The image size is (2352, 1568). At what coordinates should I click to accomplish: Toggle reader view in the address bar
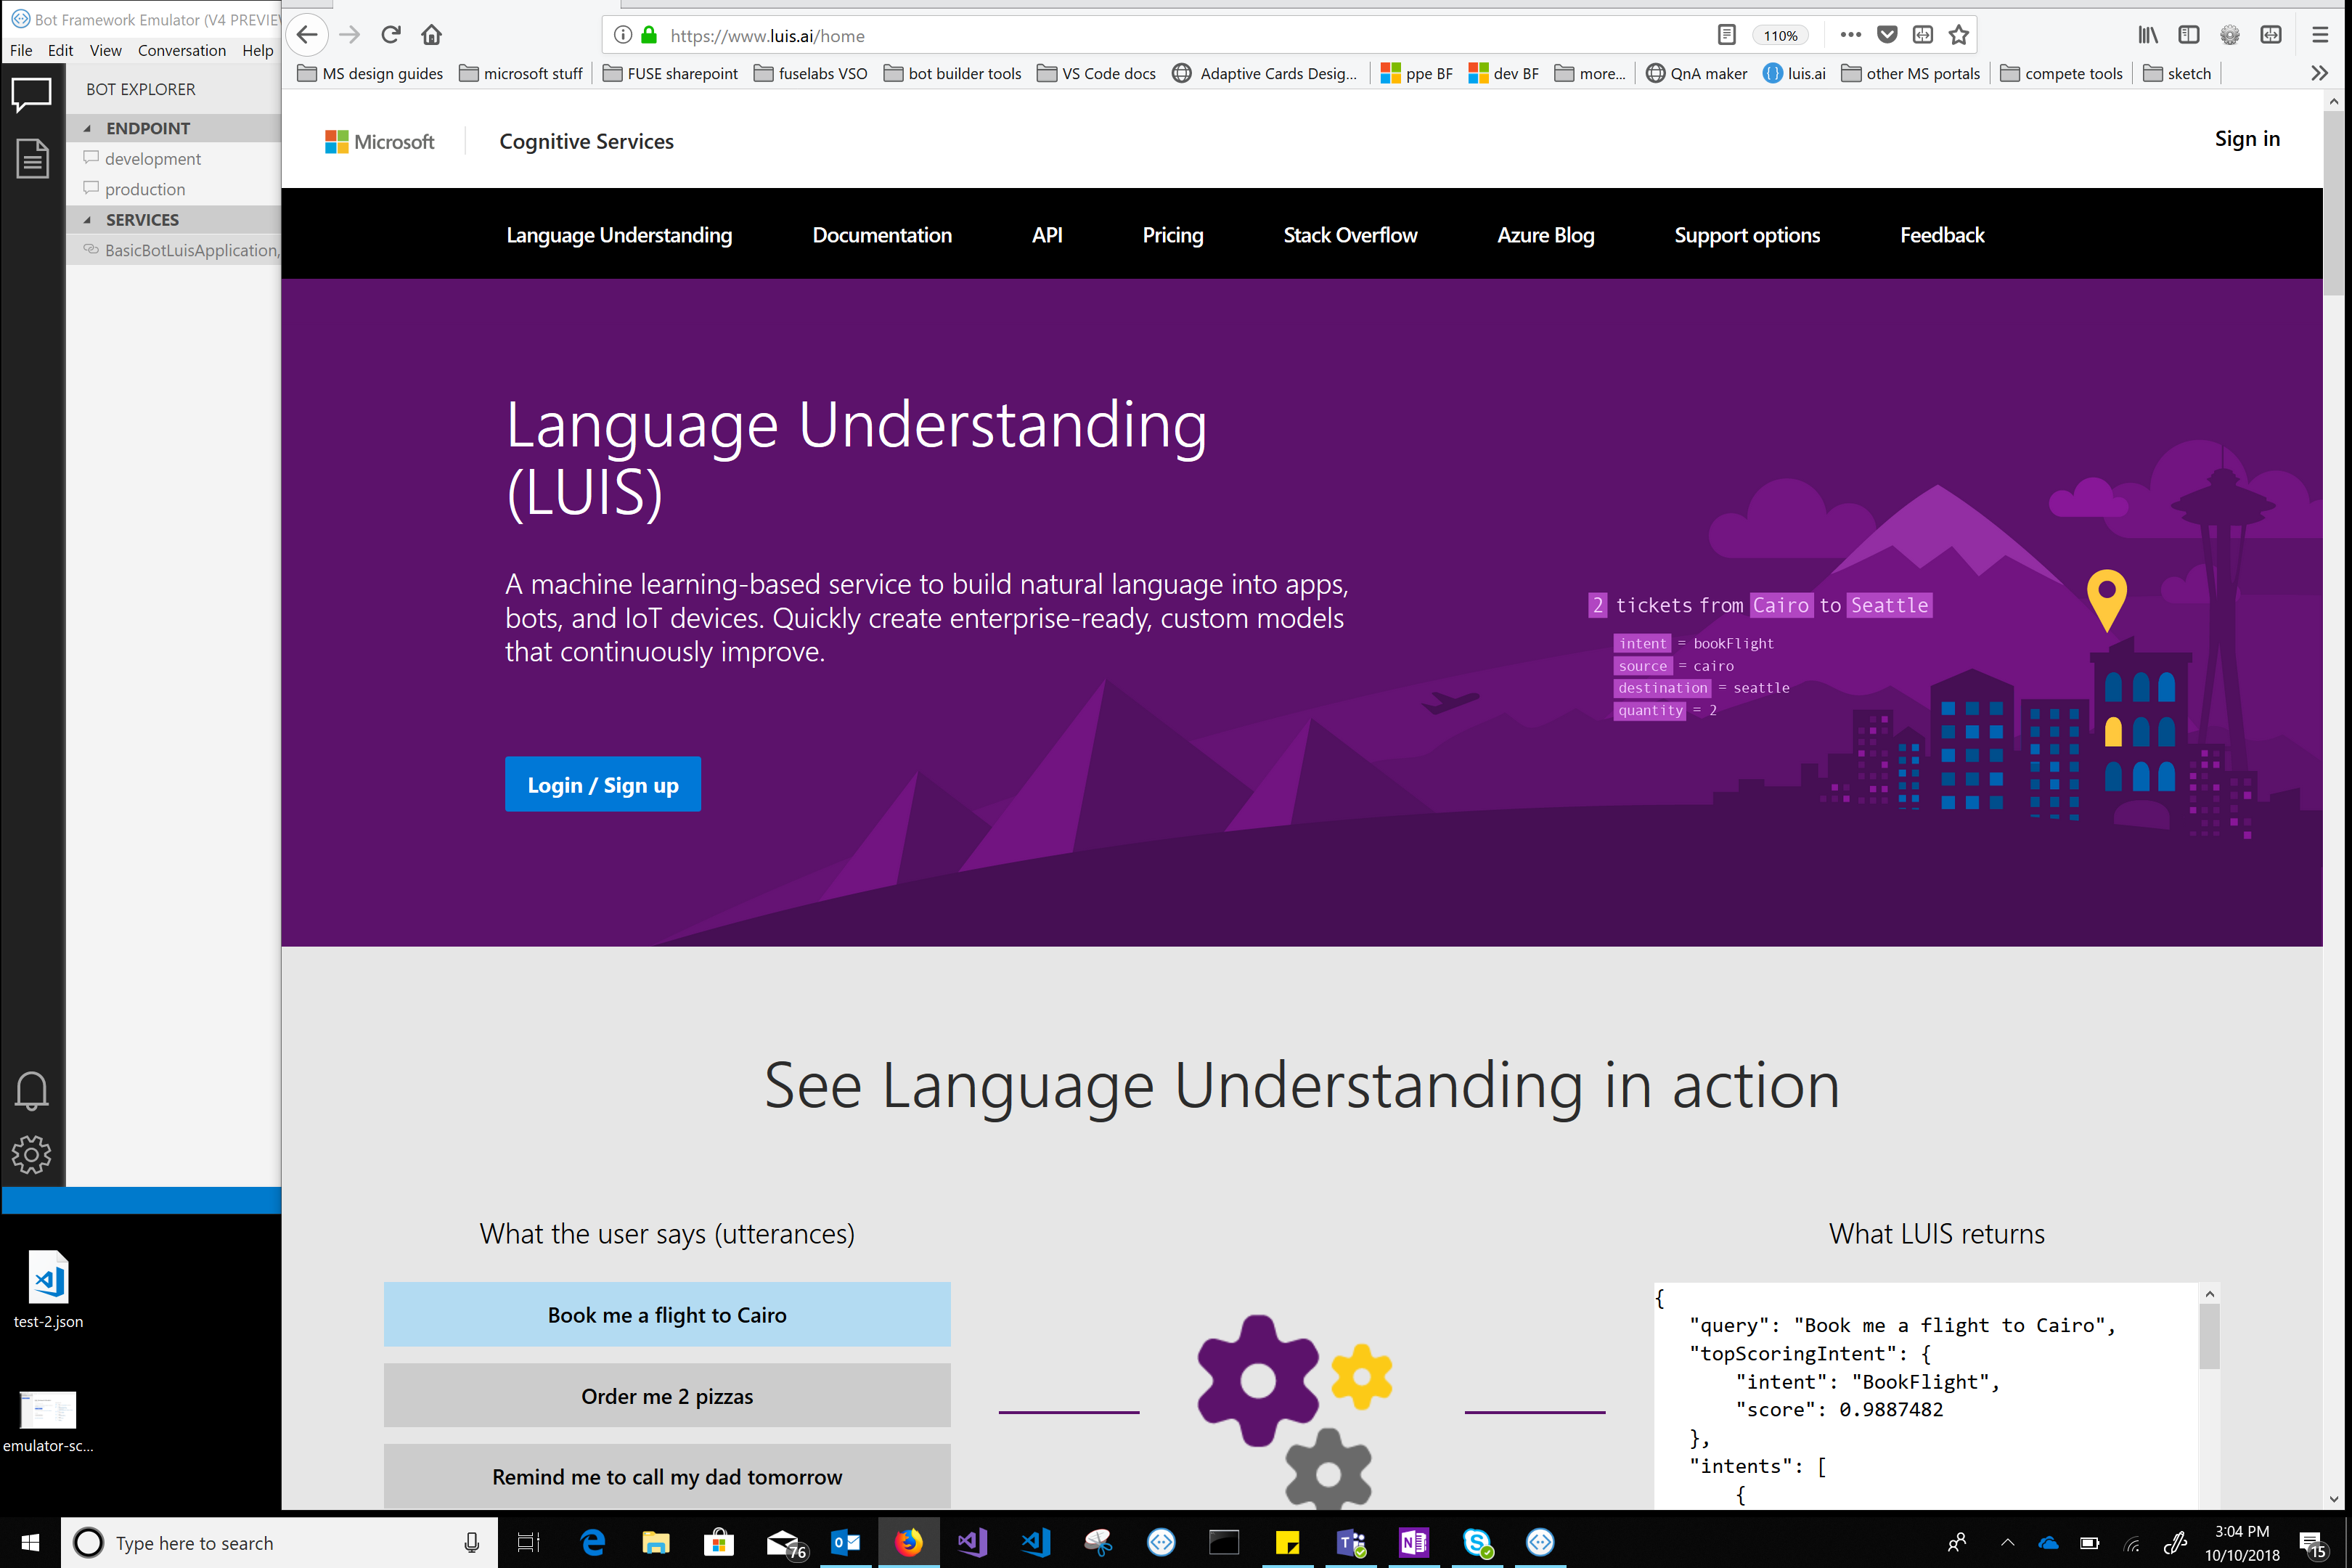[x=1726, y=34]
